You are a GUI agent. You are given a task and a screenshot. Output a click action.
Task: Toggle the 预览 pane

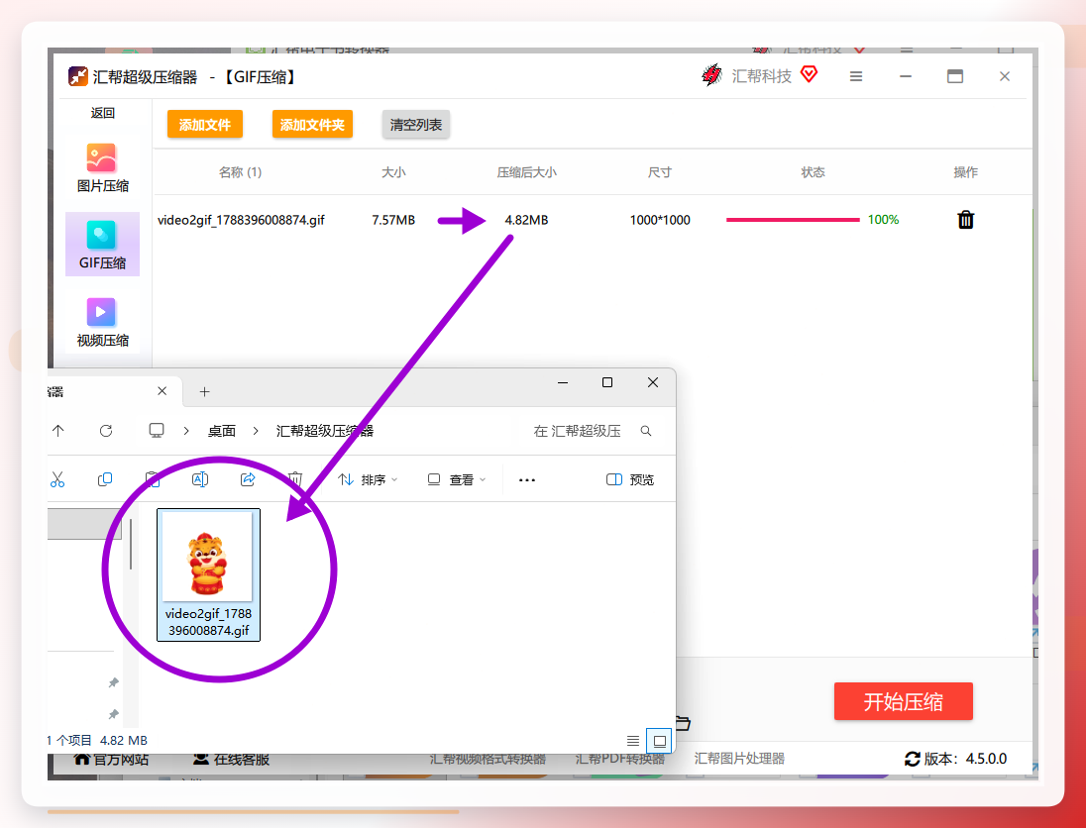(x=630, y=479)
